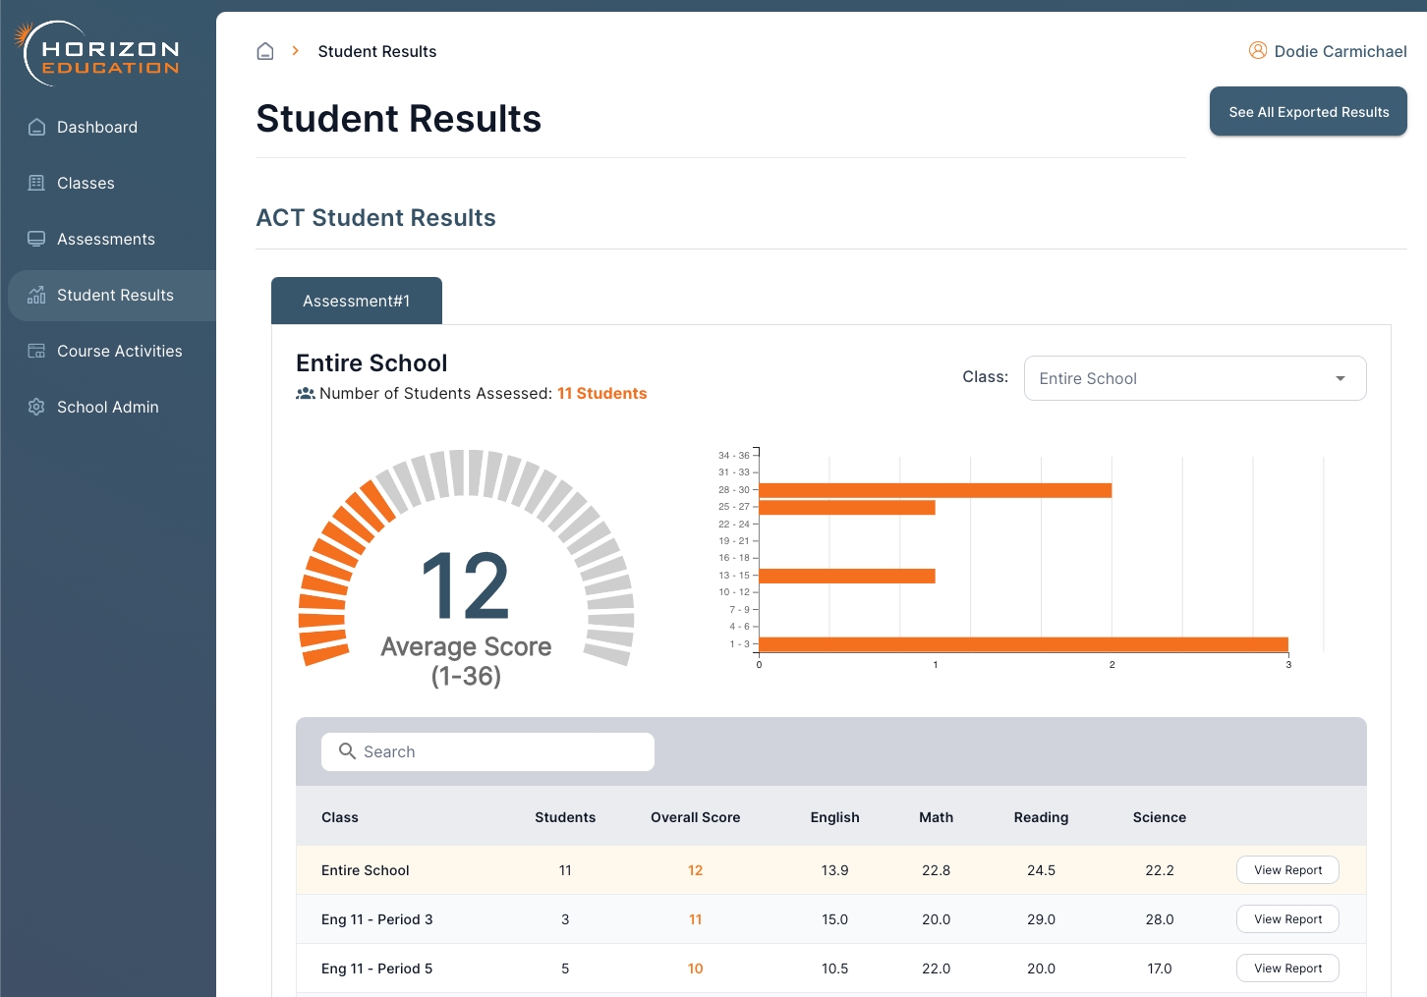The image size is (1427, 997).
Task: Click the Horizon Education logo
Action: (98, 54)
